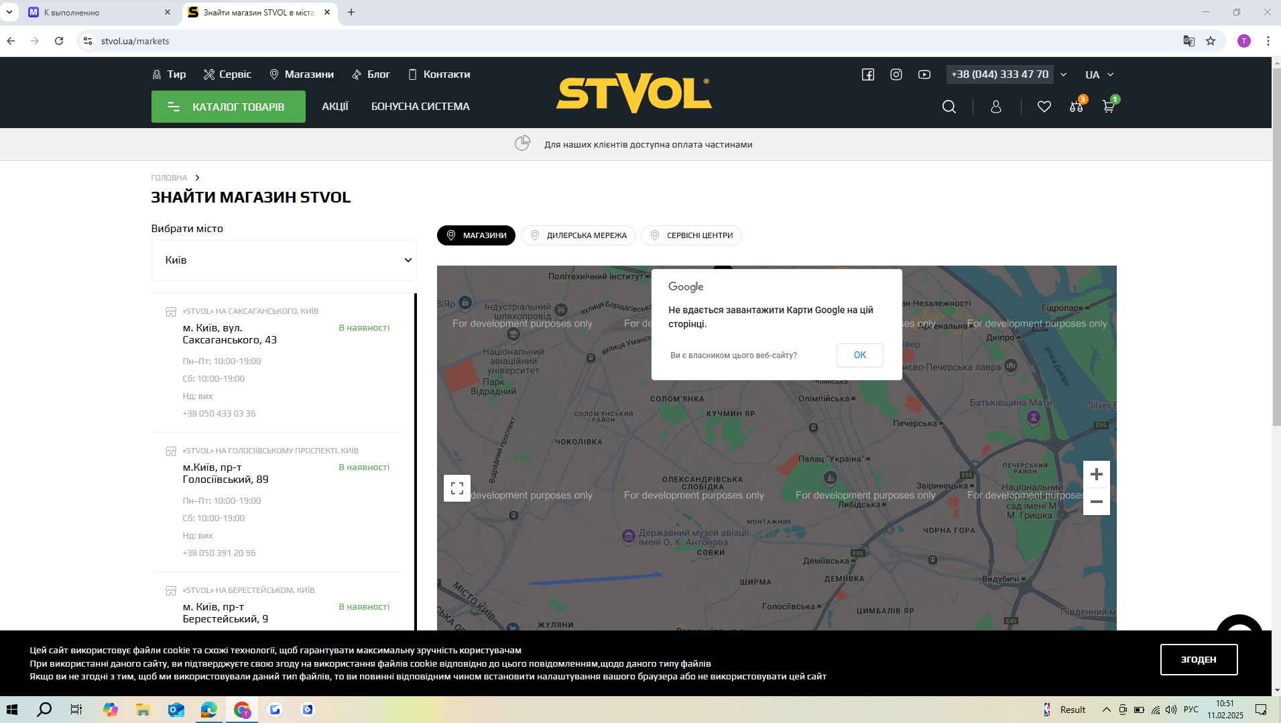Open File Explorer from the taskbar

coord(143,710)
